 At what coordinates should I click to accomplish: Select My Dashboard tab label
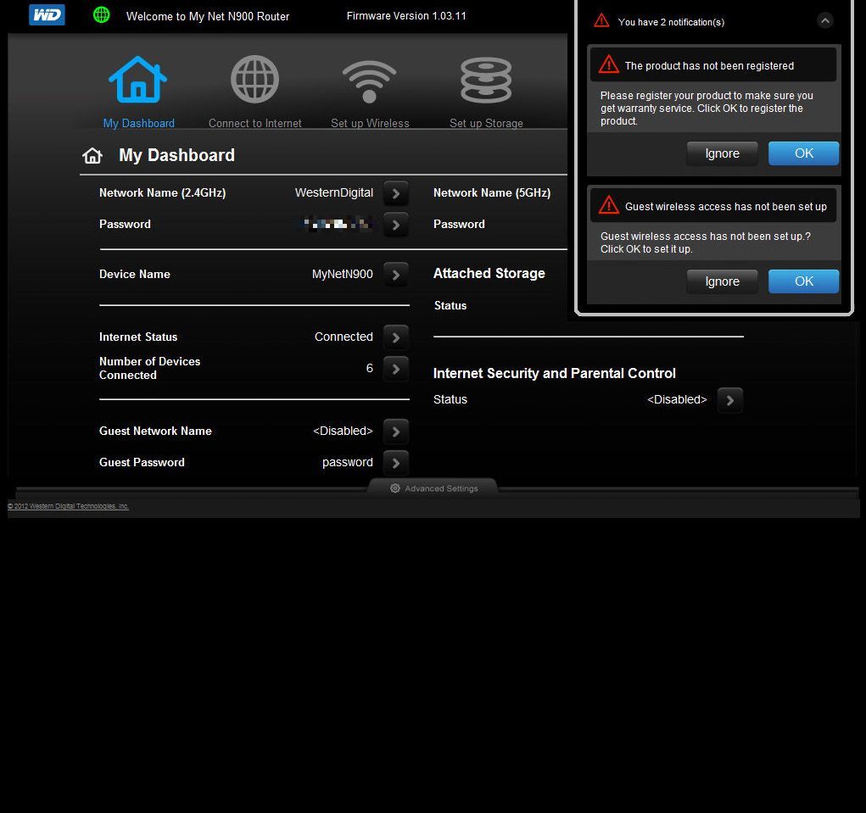tap(138, 123)
